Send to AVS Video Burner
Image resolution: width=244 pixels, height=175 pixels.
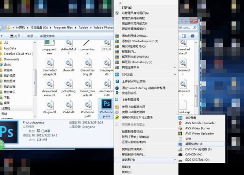(x=201, y=128)
